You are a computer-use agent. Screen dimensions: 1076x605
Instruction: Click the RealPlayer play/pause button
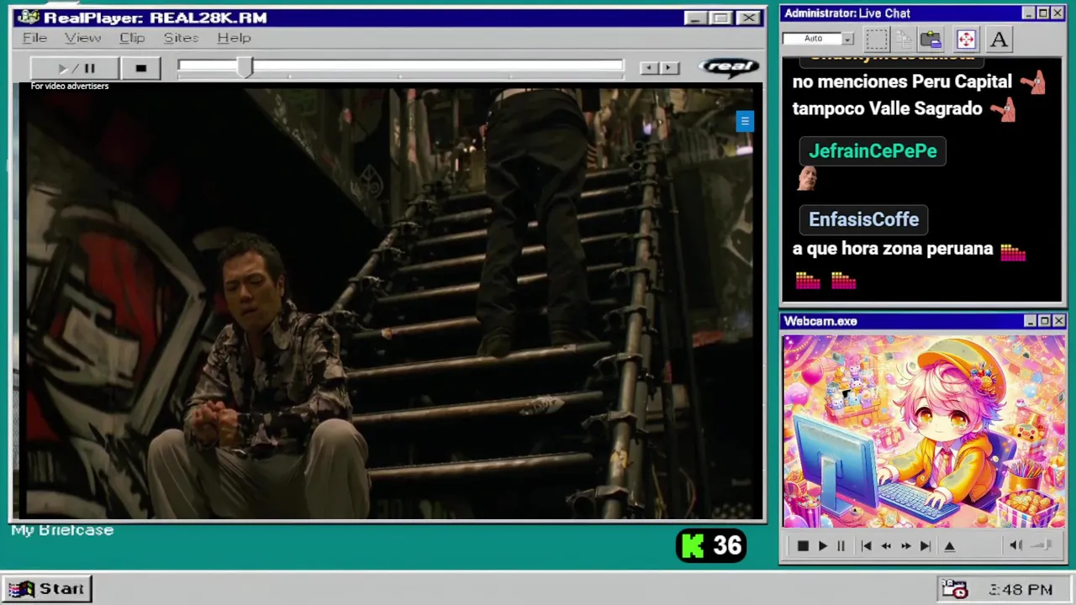(76, 68)
